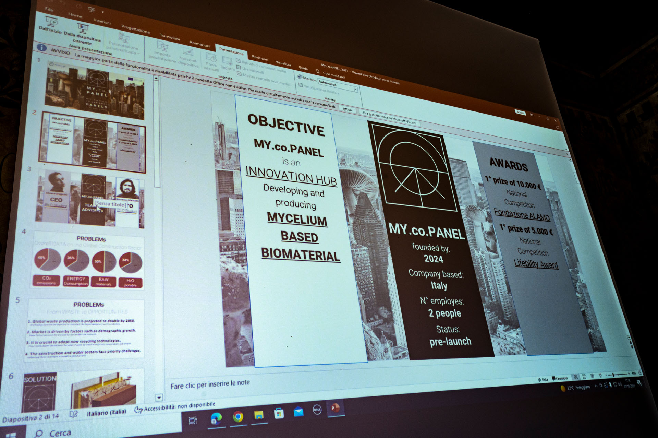Click the zoom out minus button
Screen dimensions: 658x438
(606, 375)
